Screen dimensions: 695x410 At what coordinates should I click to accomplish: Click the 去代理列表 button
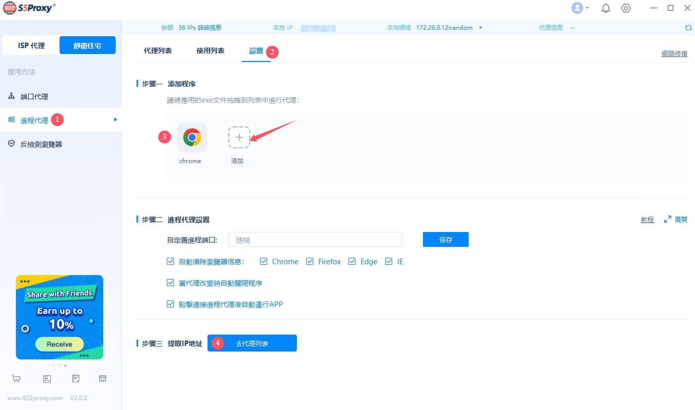click(252, 343)
